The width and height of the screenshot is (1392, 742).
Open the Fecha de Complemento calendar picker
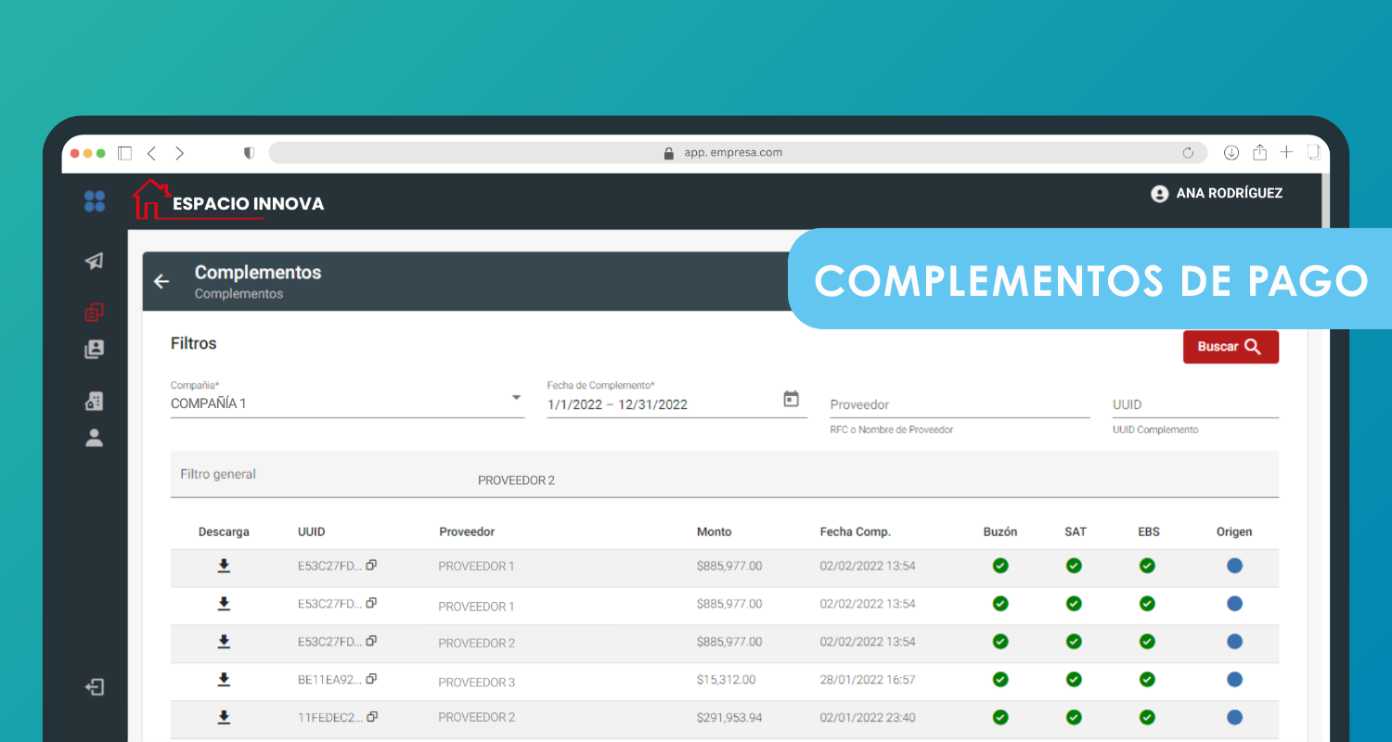point(791,399)
